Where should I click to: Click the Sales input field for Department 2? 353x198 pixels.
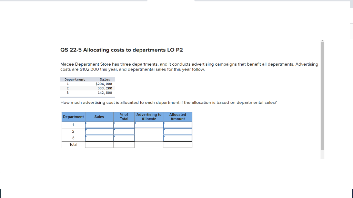point(99,131)
